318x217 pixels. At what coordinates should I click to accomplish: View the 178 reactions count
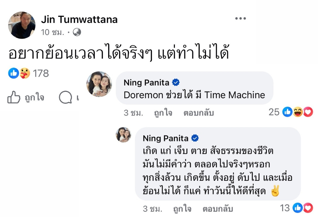click(x=41, y=73)
